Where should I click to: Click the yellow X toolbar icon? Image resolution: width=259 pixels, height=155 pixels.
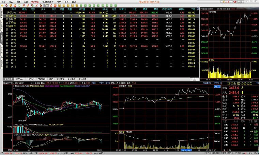point(77,5)
